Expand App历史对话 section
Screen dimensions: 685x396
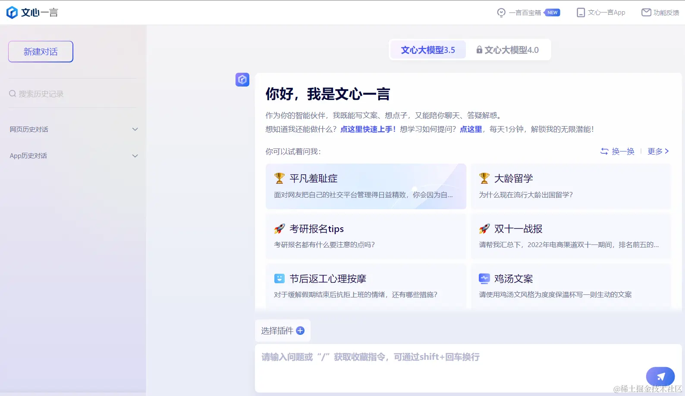point(135,156)
